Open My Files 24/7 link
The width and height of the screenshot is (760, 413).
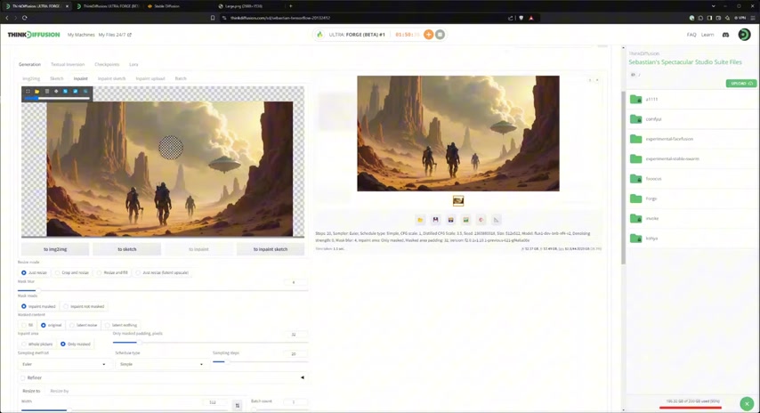point(115,35)
